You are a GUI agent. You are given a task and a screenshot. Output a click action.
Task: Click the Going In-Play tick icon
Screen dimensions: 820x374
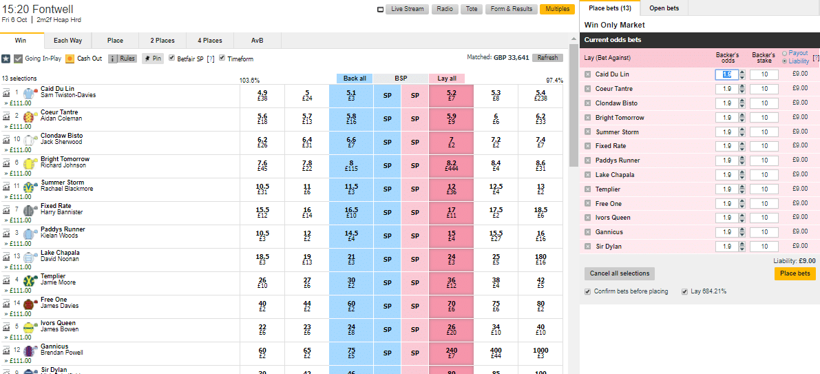click(19, 59)
